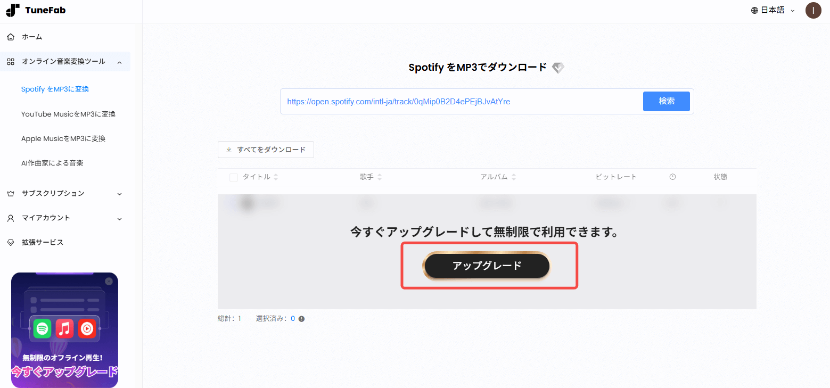Click the crown icon beside サブスクリプション
Viewport: 830px width, 388px height.
[x=11, y=193]
